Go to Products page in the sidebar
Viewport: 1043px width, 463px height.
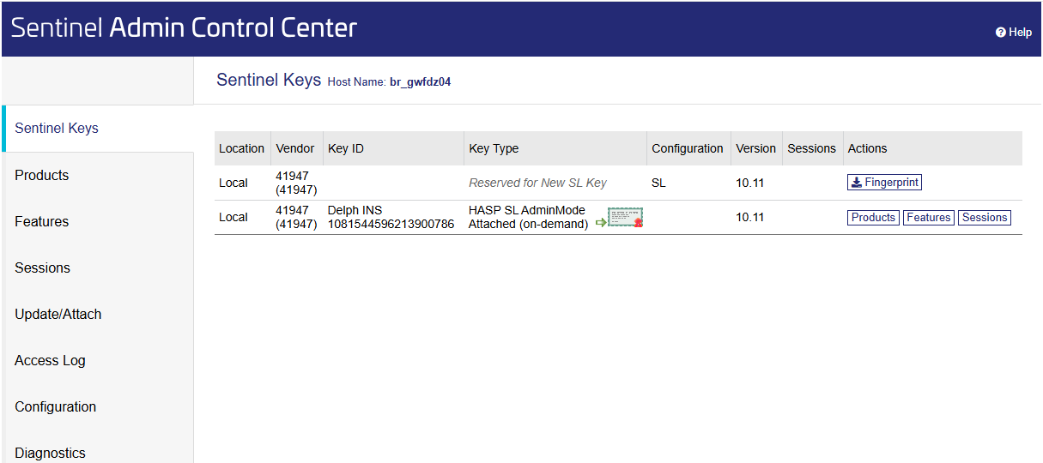point(42,175)
